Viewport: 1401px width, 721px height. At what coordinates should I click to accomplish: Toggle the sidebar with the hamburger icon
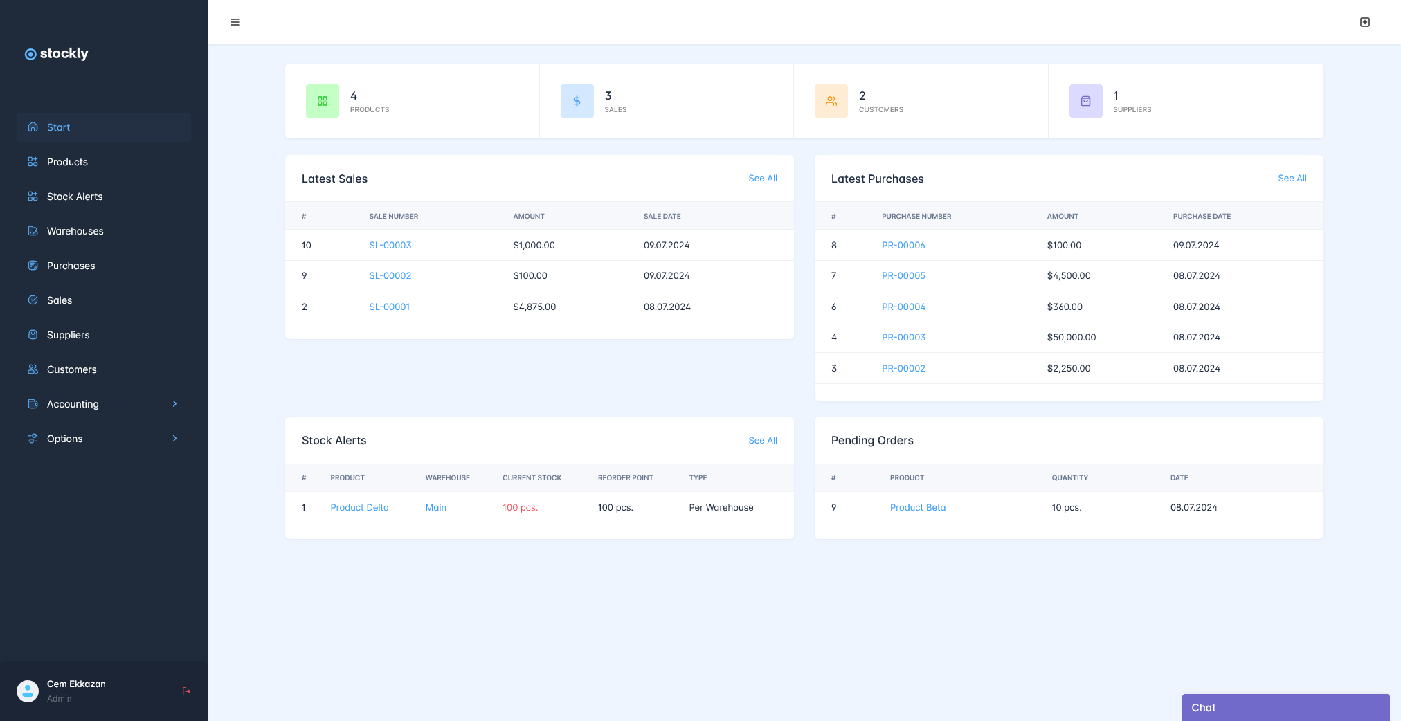tap(235, 21)
